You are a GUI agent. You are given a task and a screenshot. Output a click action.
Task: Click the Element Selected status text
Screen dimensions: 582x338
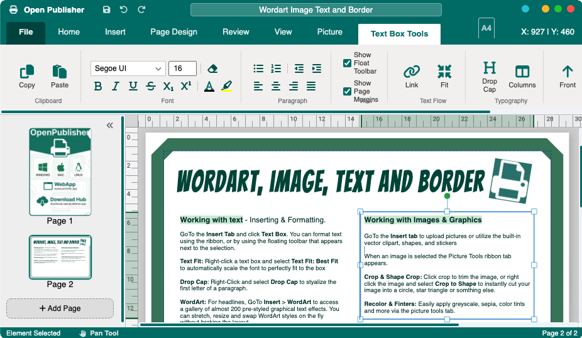[33, 333]
